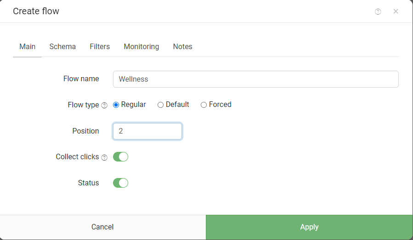Image resolution: width=413 pixels, height=240 pixels.
Task: Open the Filters tab
Action: pyautogui.click(x=100, y=47)
